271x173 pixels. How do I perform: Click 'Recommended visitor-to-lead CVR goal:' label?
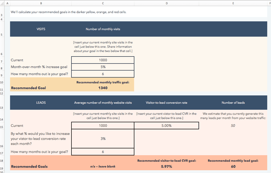[x=167, y=161]
